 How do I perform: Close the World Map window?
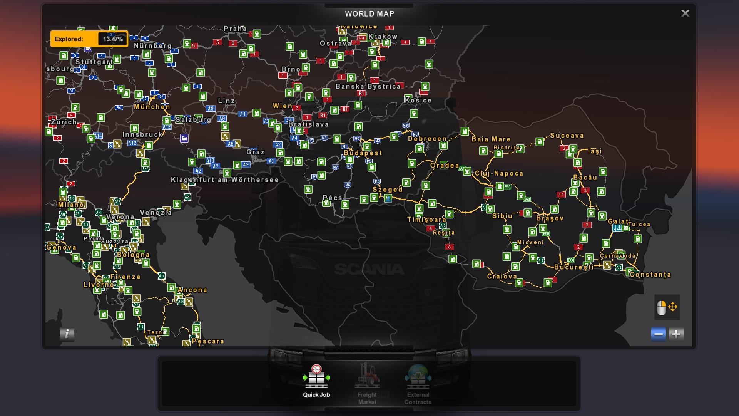tap(685, 13)
